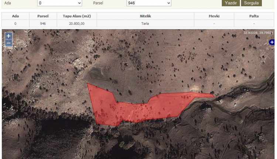277x159 pixels.
Task: Open the map layer switcher plus icon
Action: pyautogui.click(x=271, y=42)
